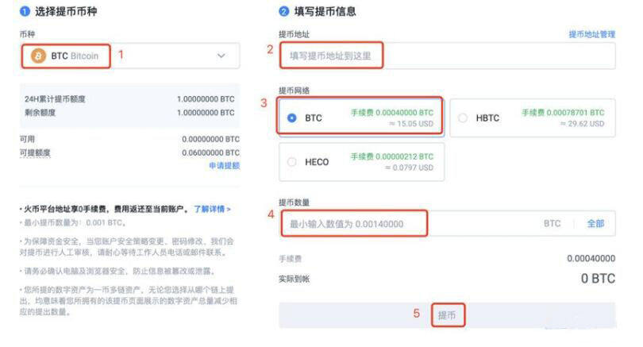Follow the 了解详情 link
643x347 pixels.
click(212, 209)
